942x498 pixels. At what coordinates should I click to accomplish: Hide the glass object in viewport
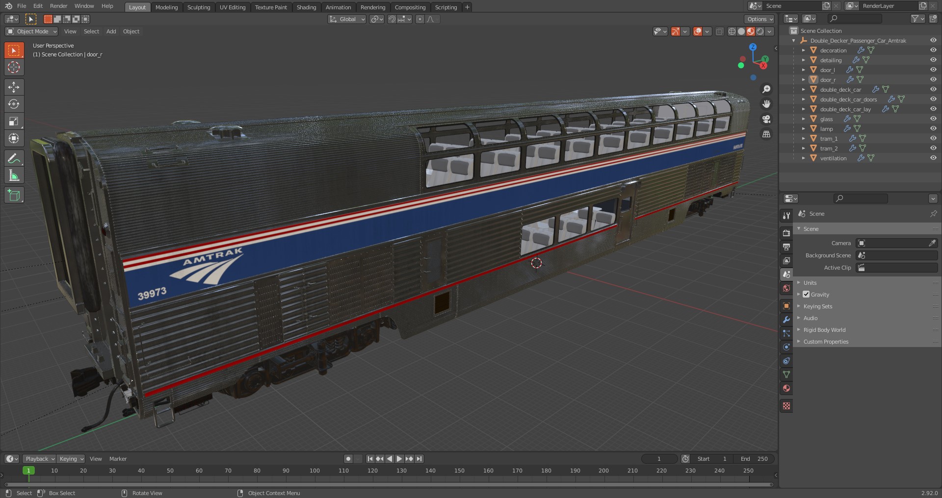point(933,119)
